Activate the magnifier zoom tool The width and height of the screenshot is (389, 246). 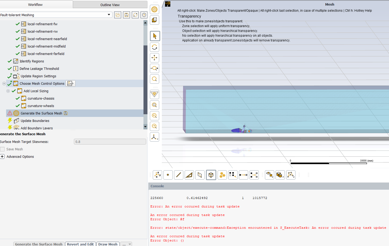pyautogui.click(x=154, y=79)
